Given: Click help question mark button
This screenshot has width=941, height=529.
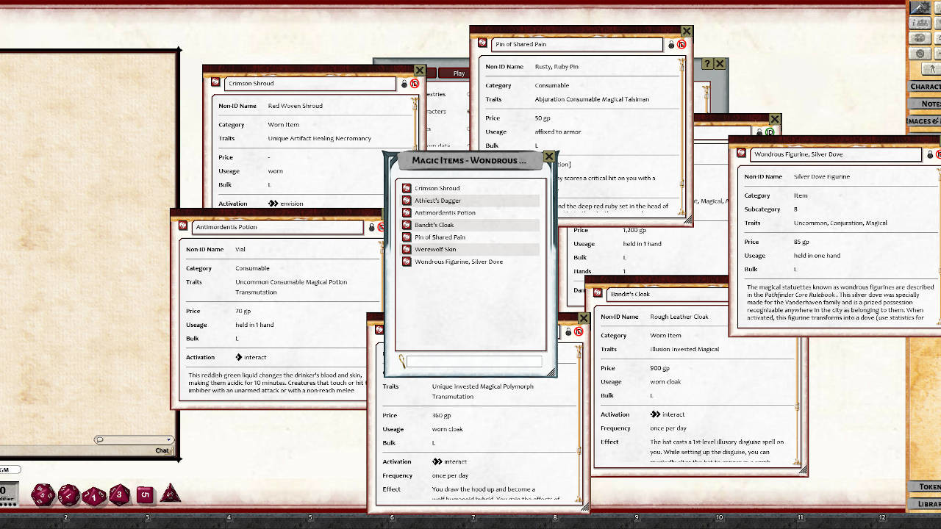Looking at the screenshot, I should pos(707,65).
